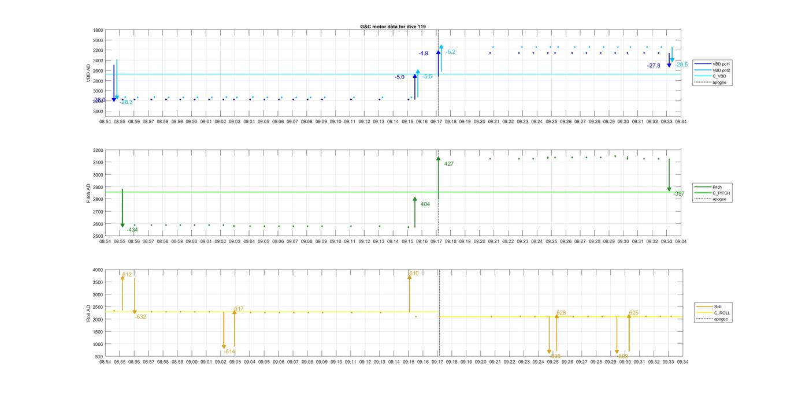This screenshot has height=400, width=809.
Task: Click the "-28.3" VBD annotation
Action: (x=126, y=102)
